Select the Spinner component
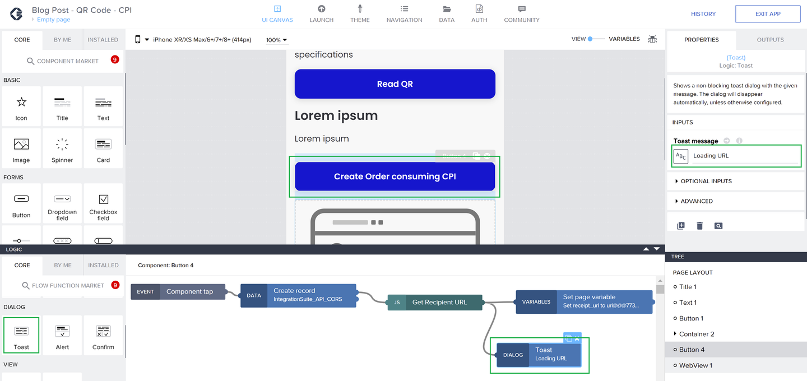Image resolution: width=807 pixels, height=381 pixels. (x=62, y=148)
